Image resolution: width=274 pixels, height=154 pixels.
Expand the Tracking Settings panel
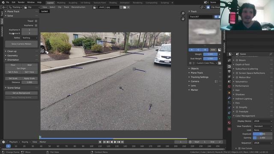click(200, 77)
